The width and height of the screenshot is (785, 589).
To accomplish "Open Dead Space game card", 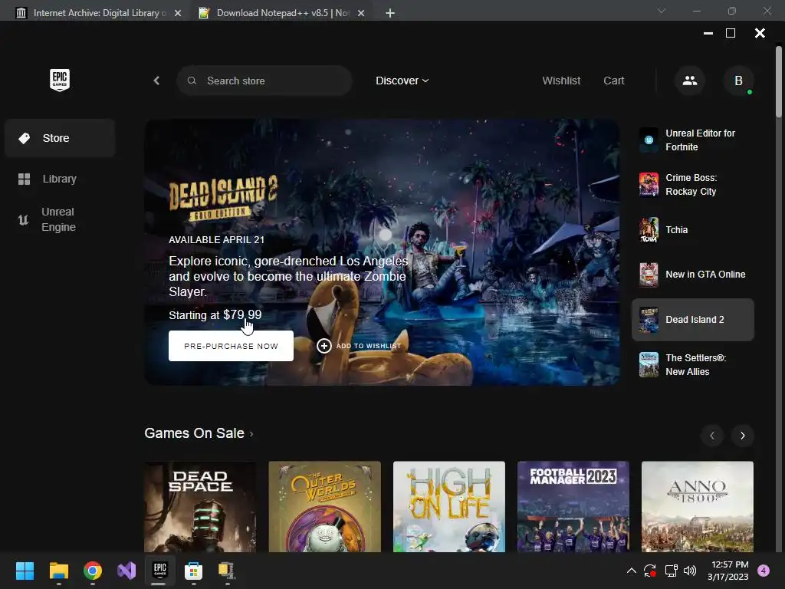I will point(200,506).
